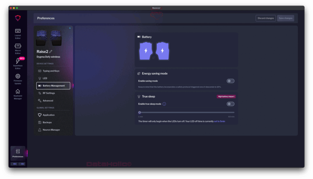Click pencil icon to rename Raise2

51,51
